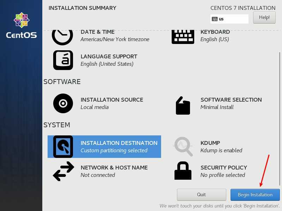Select the INSTALLATION DESTINATION heading
This screenshot has height=211, width=282.
[x=119, y=143]
